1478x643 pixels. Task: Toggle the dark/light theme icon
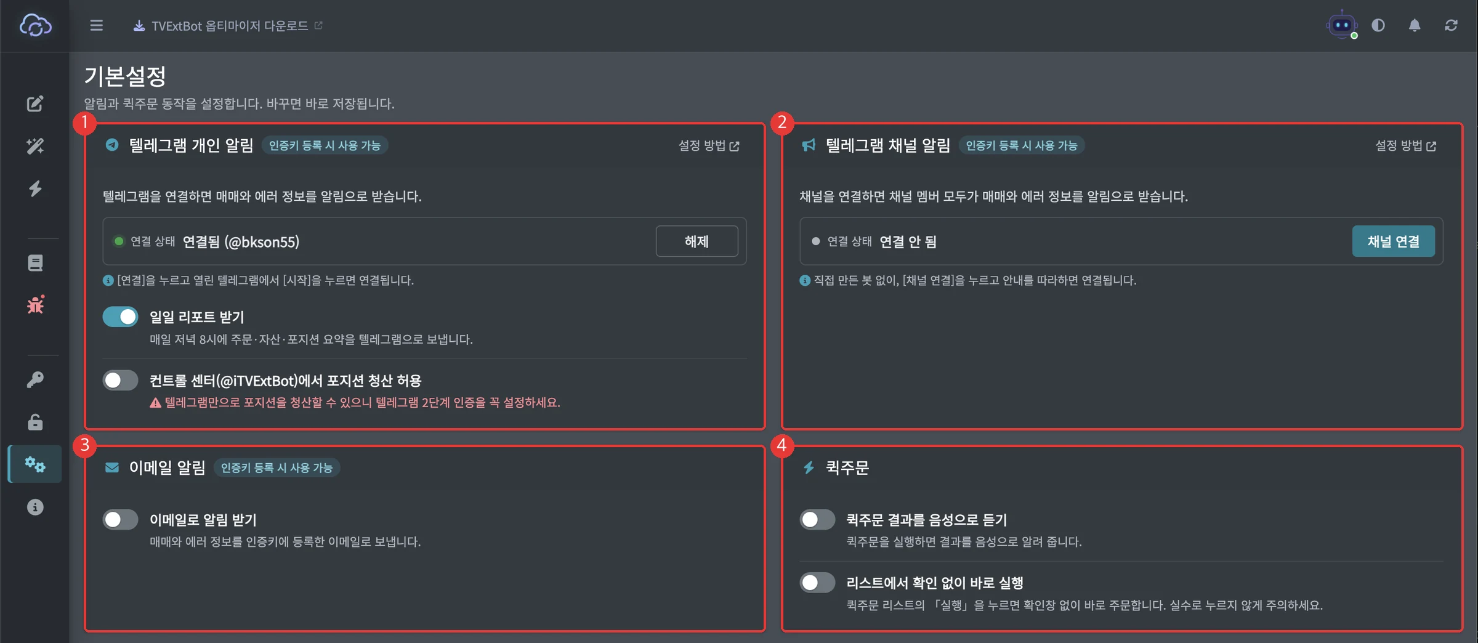pyautogui.click(x=1378, y=25)
